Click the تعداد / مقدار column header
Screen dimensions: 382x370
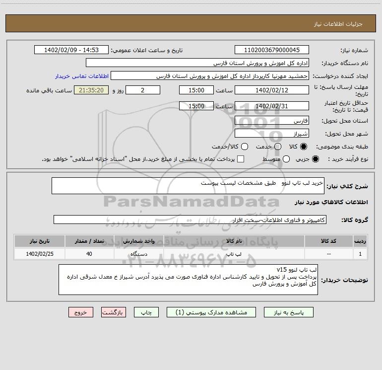pyautogui.click(x=89, y=241)
